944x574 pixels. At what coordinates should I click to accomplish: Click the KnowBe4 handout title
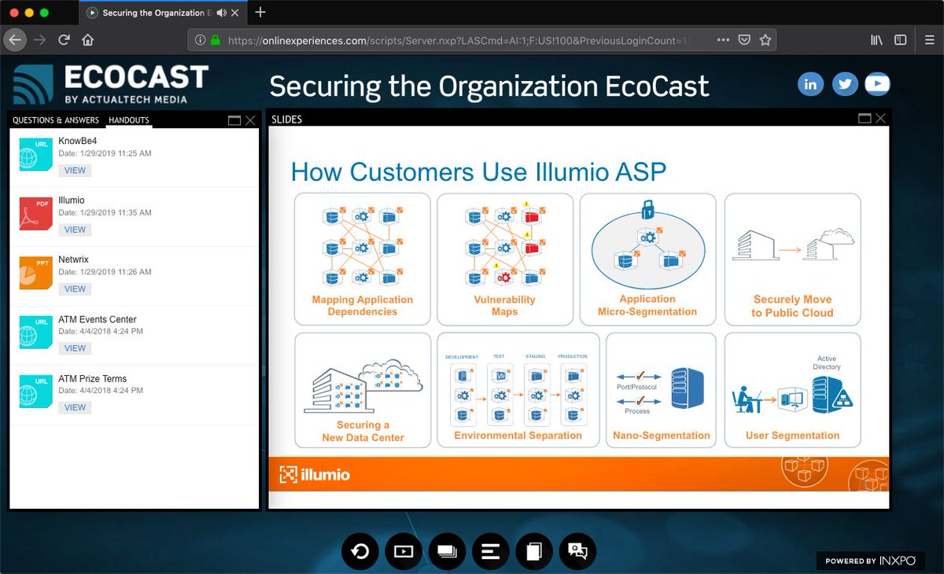coord(77,142)
